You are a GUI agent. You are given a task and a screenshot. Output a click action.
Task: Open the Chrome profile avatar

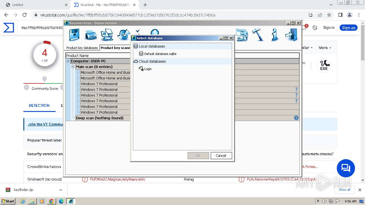[x=349, y=15]
